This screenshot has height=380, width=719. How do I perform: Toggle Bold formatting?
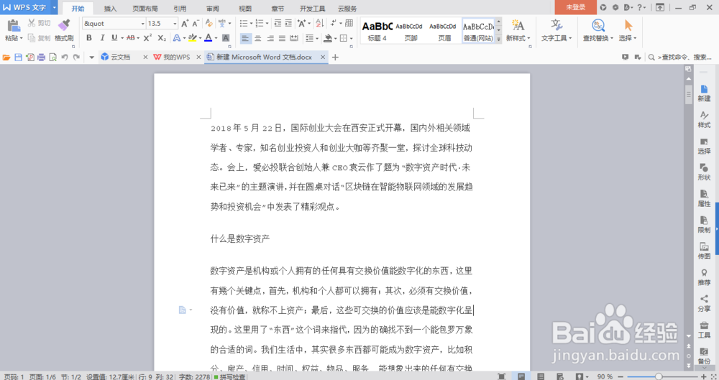click(x=89, y=37)
